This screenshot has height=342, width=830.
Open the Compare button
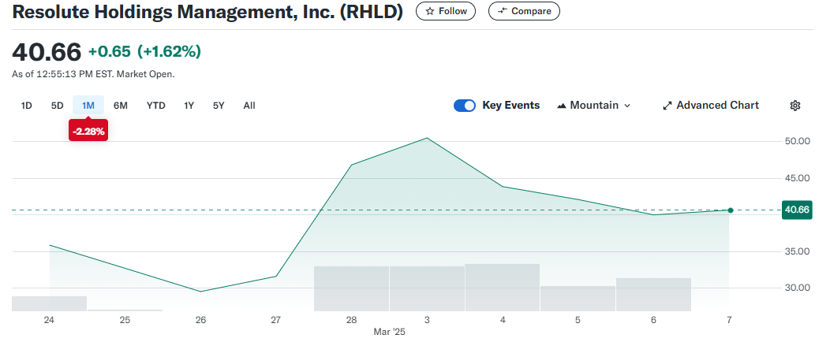pos(524,11)
